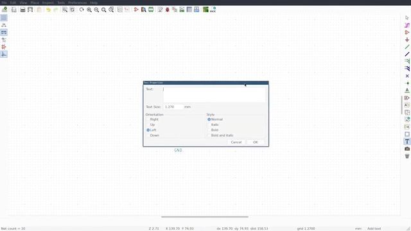The height and width of the screenshot is (231, 411).
Task: Click the Undo arrow icon
Action: [48, 10]
